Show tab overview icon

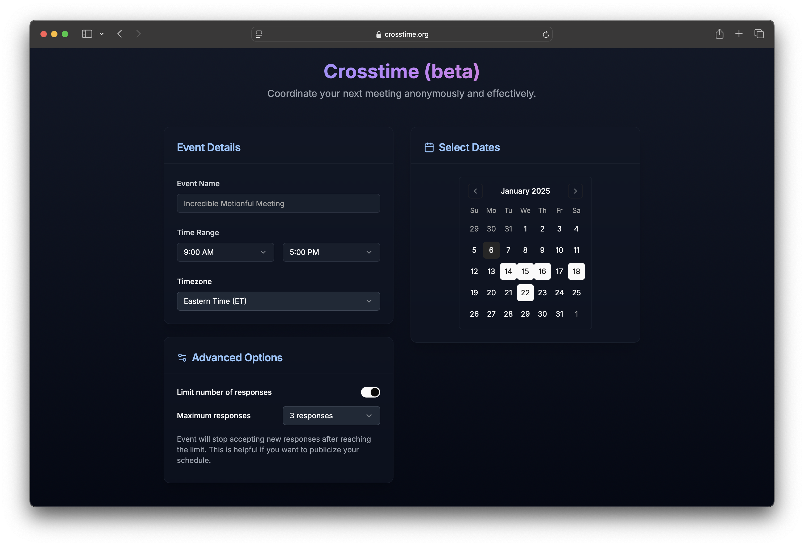point(759,34)
